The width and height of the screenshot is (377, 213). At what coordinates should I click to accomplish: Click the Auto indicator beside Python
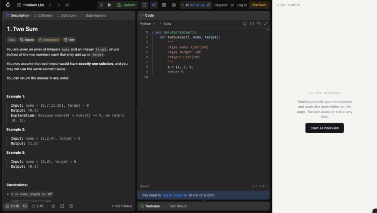(x=166, y=24)
